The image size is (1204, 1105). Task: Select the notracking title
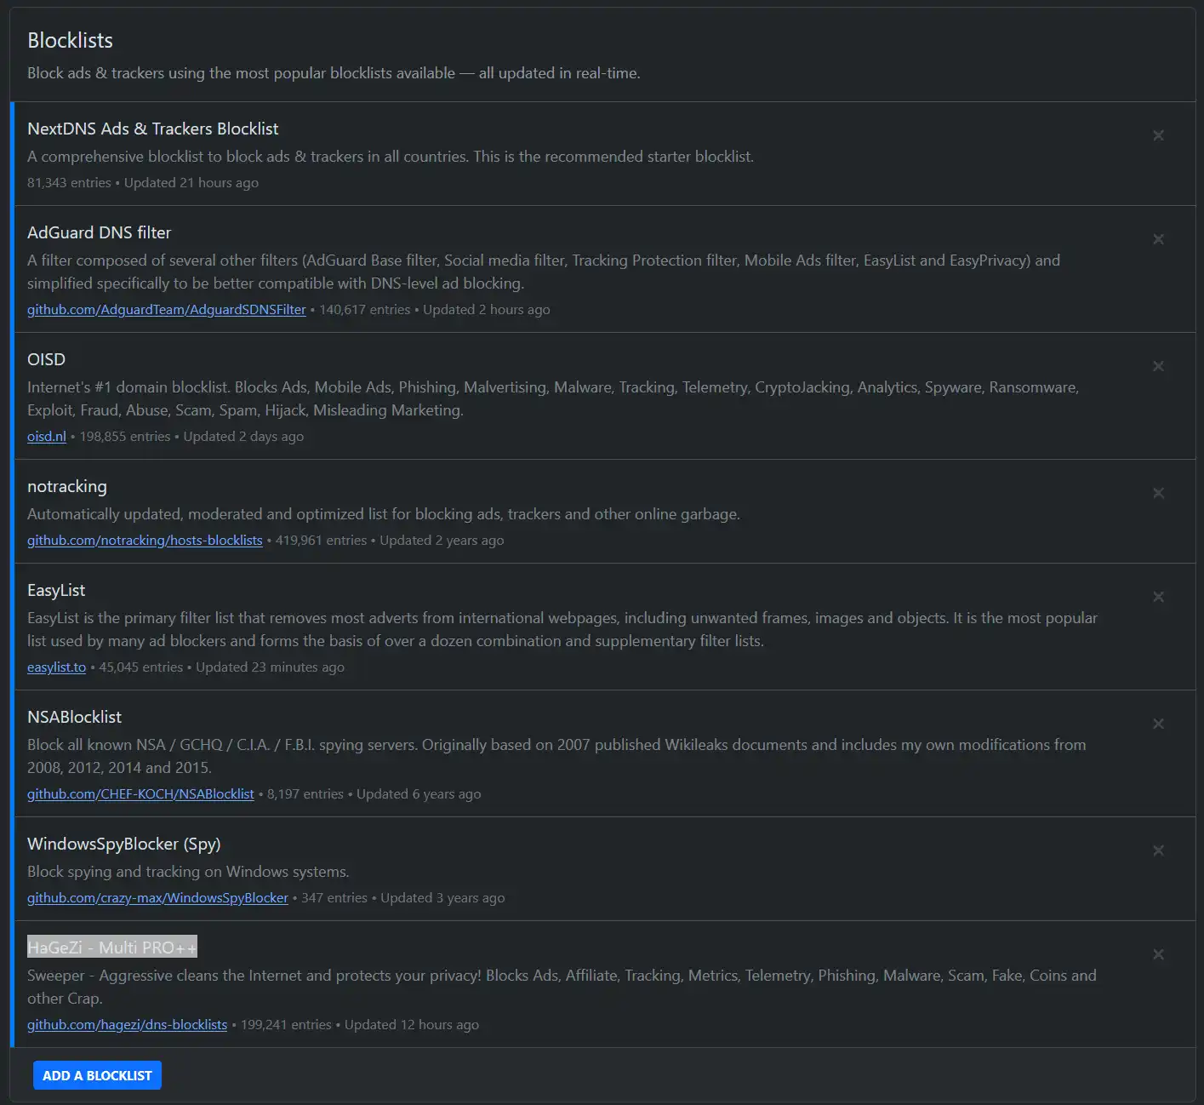pyautogui.click(x=67, y=486)
